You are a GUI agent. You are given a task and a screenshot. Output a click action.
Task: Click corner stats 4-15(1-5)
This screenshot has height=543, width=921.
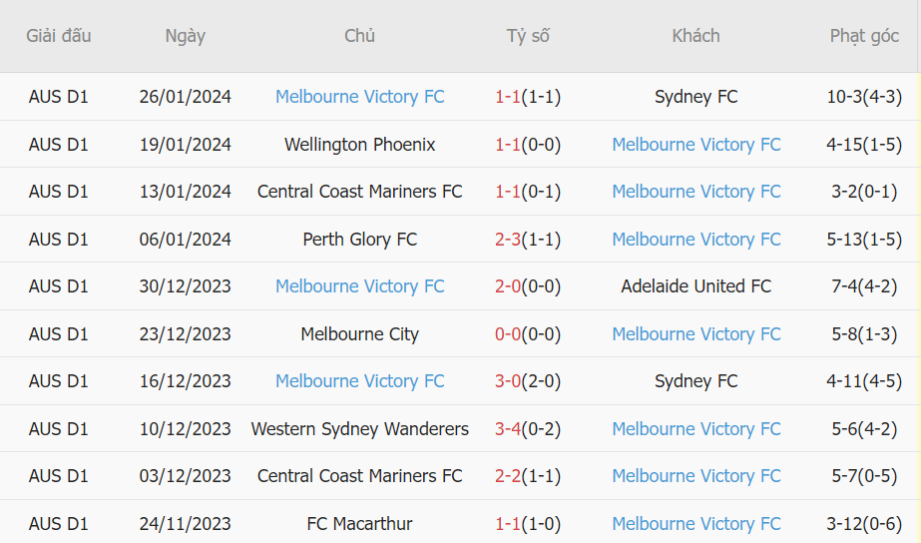(x=864, y=145)
